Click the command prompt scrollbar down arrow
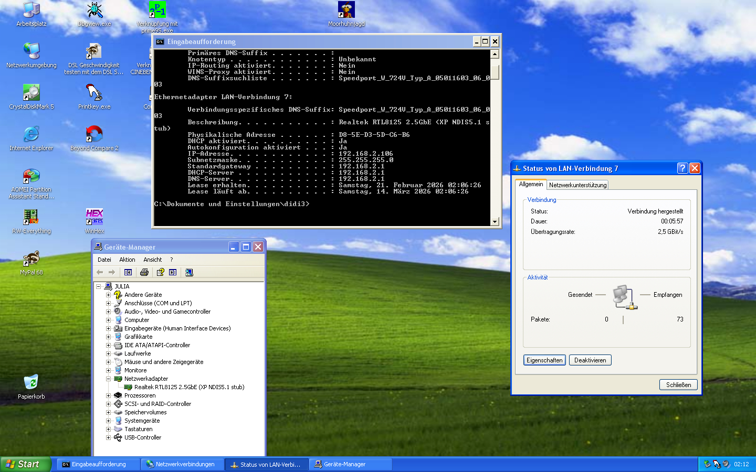The image size is (756, 472). pyautogui.click(x=495, y=222)
